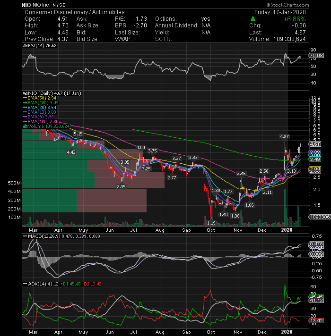
Task: Click the 3.13 price annotation
Action: [x=291, y=171]
